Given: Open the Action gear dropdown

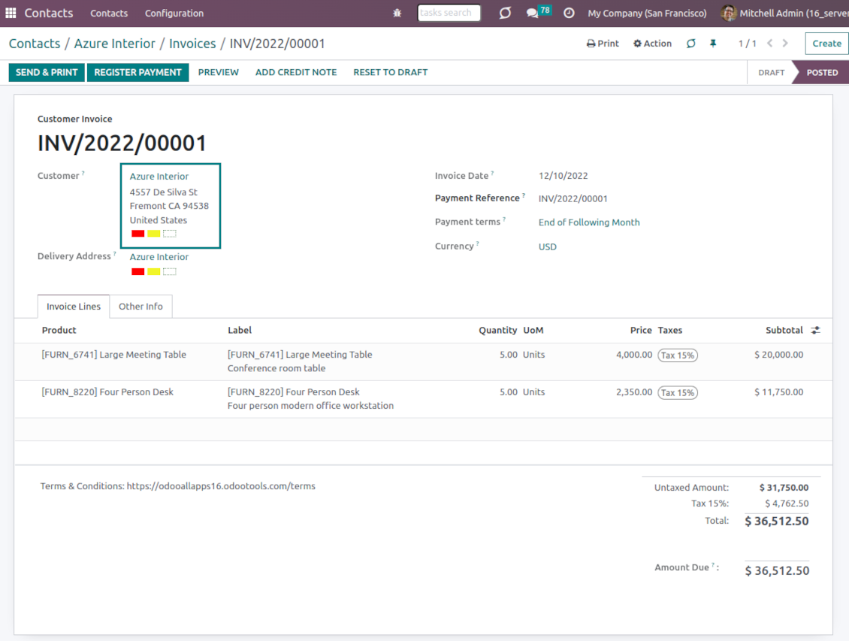Looking at the screenshot, I should pyautogui.click(x=652, y=44).
